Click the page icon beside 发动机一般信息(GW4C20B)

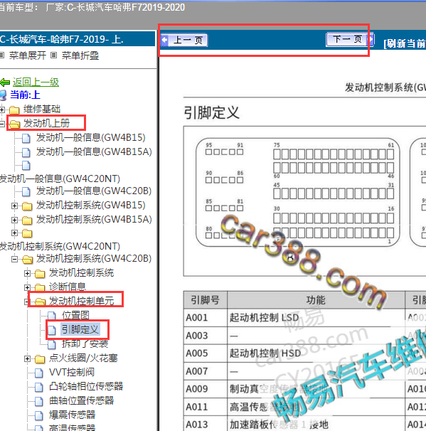tap(26, 191)
